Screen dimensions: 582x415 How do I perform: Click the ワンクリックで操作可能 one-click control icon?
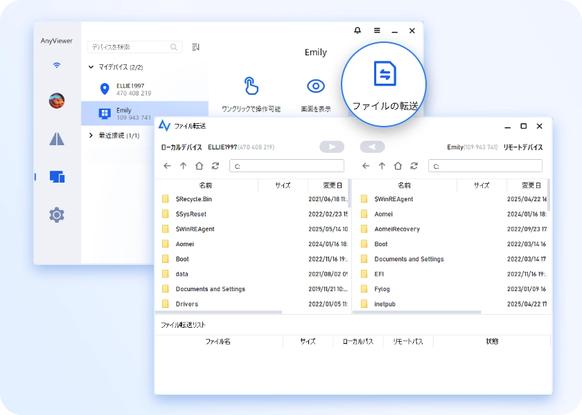click(x=251, y=86)
